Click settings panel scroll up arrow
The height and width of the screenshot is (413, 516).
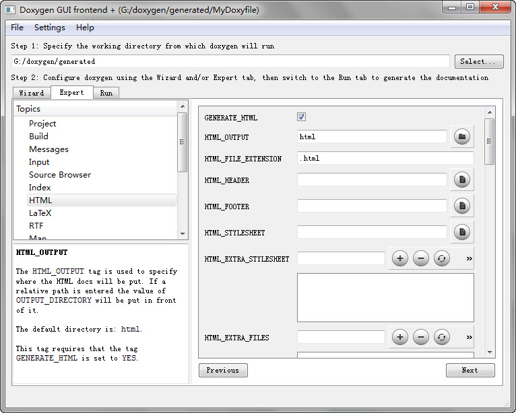point(490,112)
